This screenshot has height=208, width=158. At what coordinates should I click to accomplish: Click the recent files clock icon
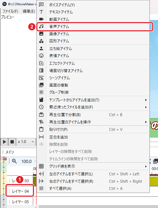[41, 107]
